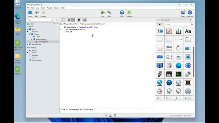Open the Help menu
Image resolution: width=219 pixels, height=123 pixels.
coord(63,8)
